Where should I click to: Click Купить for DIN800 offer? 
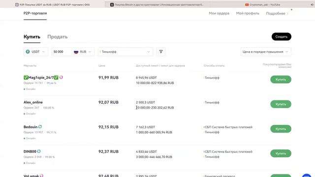point(281,153)
